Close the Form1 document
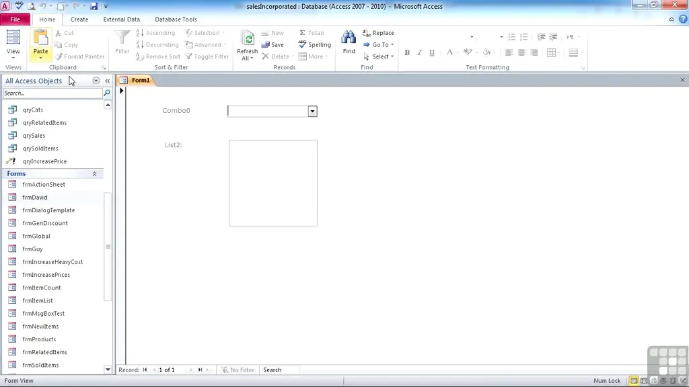Image resolution: width=689 pixels, height=387 pixels. (x=682, y=81)
